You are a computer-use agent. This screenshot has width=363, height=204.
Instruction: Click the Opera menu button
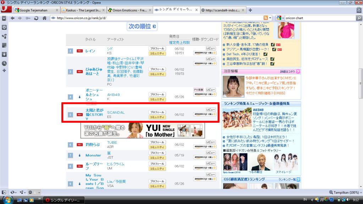(6, 9)
